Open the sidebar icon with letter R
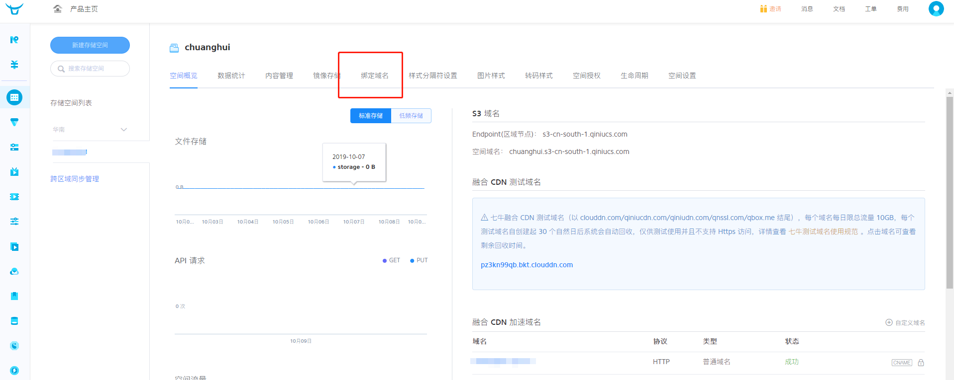This screenshot has height=380, width=954. click(14, 40)
